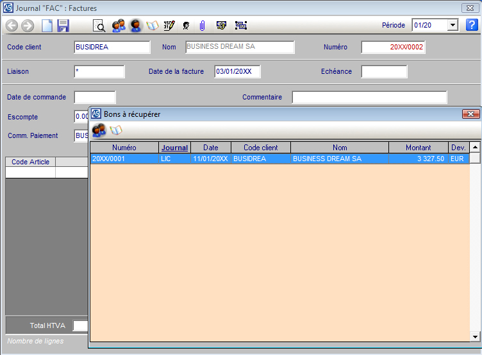Sort the list by Journal column
The height and width of the screenshot is (355, 482).
click(x=174, y=148)
